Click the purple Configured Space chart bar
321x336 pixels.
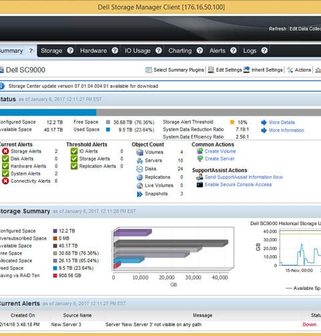[x=132, y=232]
